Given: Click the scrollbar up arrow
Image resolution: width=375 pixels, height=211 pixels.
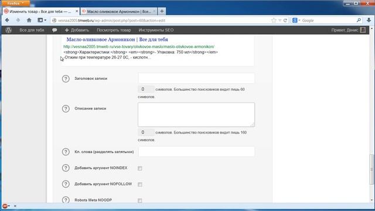Looking at the screenshot, I should click(x=371, y=29).
